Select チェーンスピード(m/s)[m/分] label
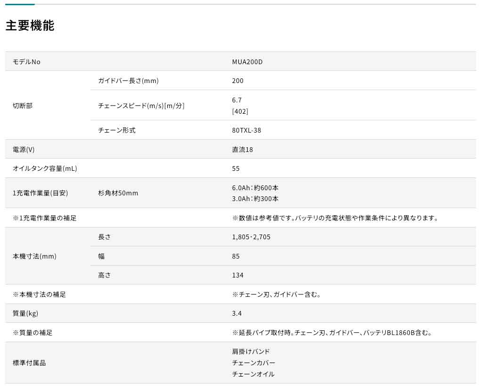This screenshot has width=479, height=386. click(x=141, y=106)
